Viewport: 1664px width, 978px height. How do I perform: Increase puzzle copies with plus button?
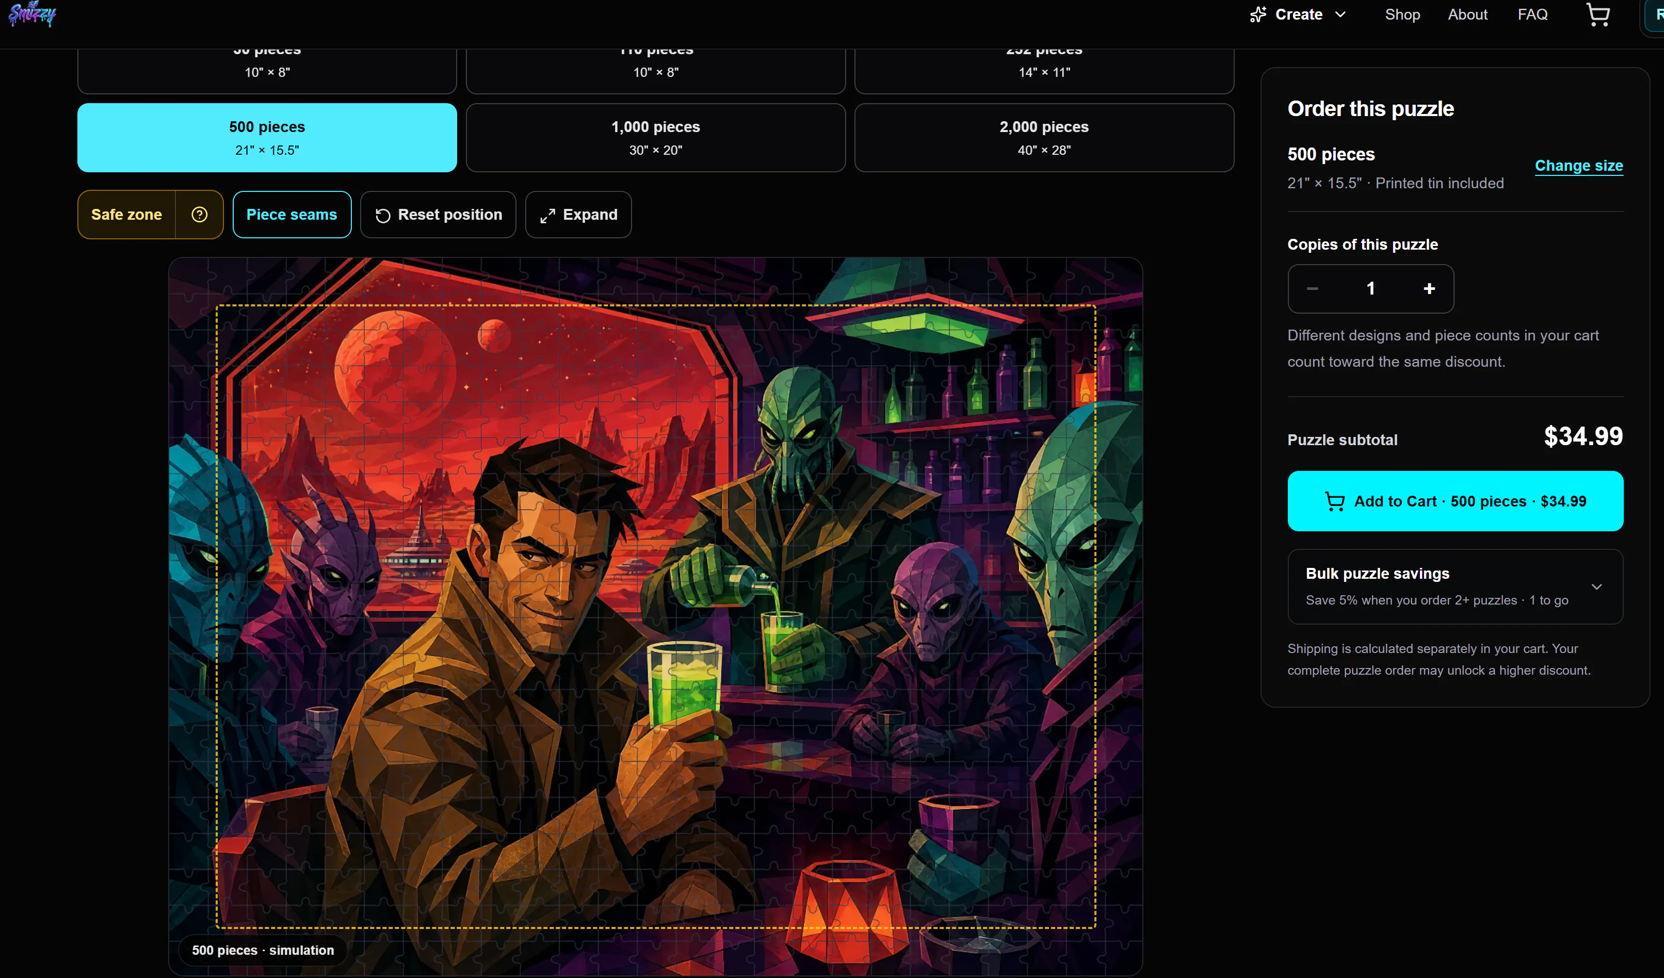pyautogui.click(x=1429, y=288)
